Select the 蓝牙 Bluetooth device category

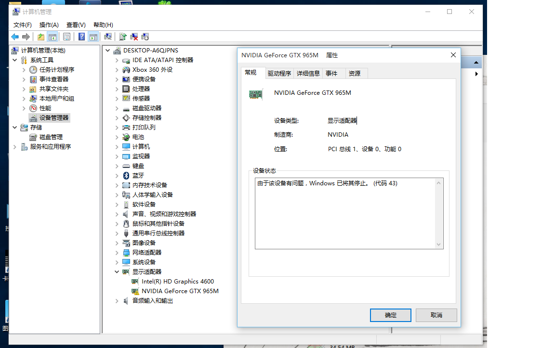pos(138,175)
